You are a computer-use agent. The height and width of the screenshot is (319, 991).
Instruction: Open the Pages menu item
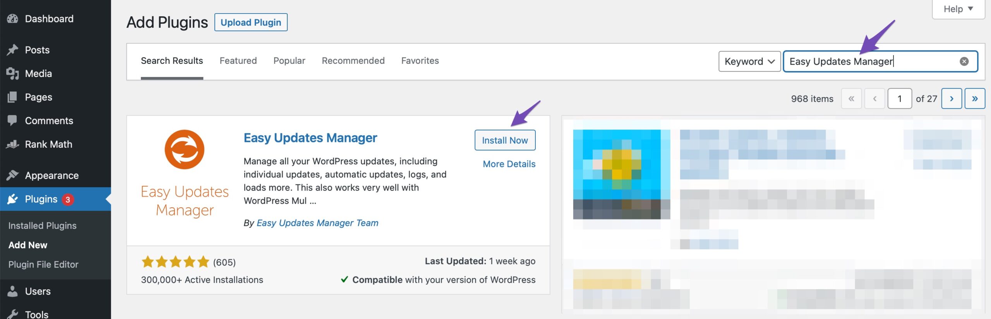point(55,97)
